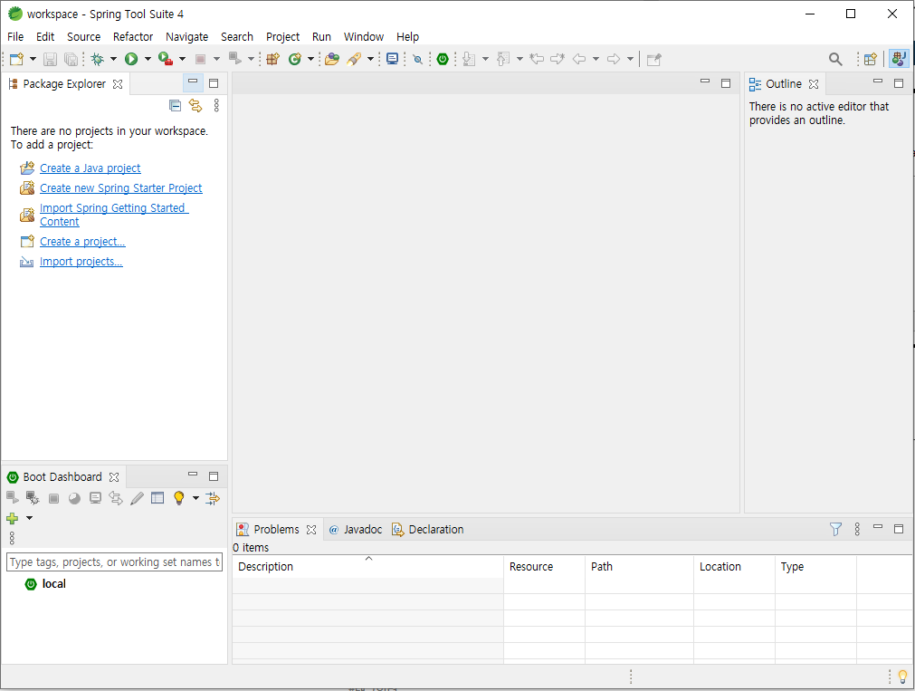The image size is (915, 691).
Task: Click the pencil edit icon in Boot Dashboard
Action: tap(137, 498)
